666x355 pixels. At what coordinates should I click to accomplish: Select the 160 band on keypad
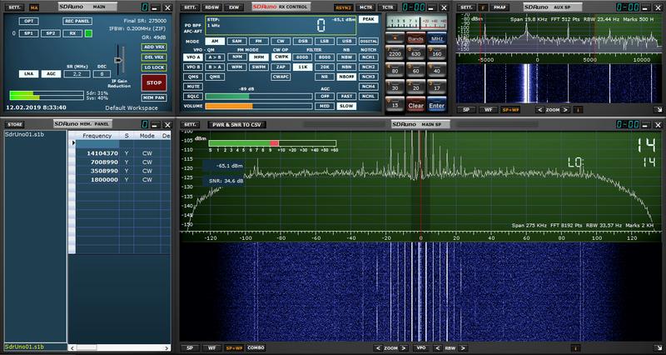(436, 52)
